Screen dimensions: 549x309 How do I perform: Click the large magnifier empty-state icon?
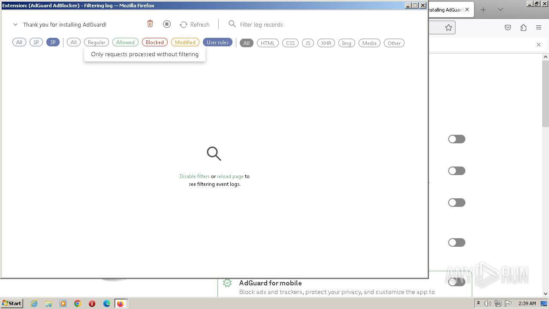pos(214,154)
